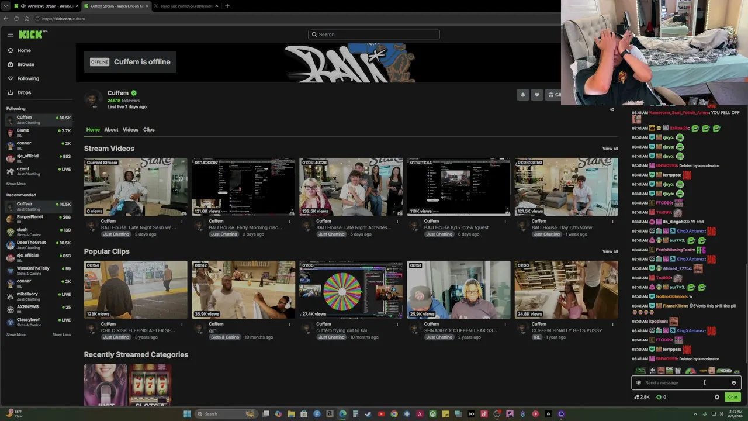The width and height of the screenshot is (748, 421).
Task: Open Browse in the Kick sidebar
Action: pos(26,64)
